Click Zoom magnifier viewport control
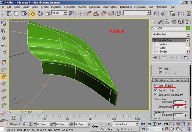The width and height of the screenshot is (192, 132). [x=172, y=124]
